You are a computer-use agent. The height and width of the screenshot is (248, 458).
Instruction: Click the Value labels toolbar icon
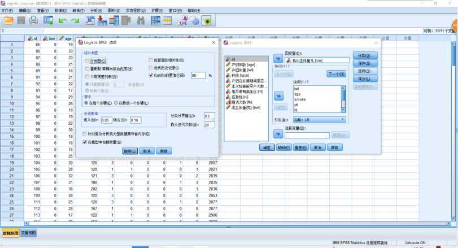(182, 20)
